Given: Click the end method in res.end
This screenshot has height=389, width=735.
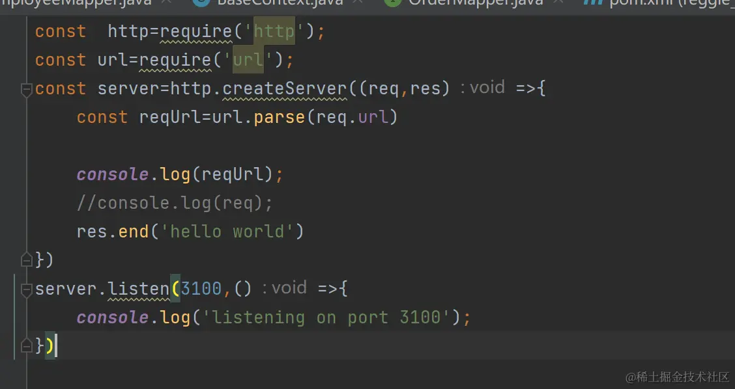Looking at the screenshot, I should pyautogui.click(x=134, y=232).
